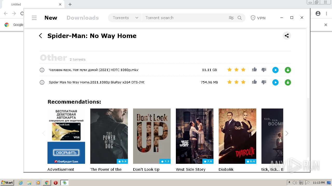Share Spider-Man: No Way Home
Screen dimensions: 332x186
point(287,36)
